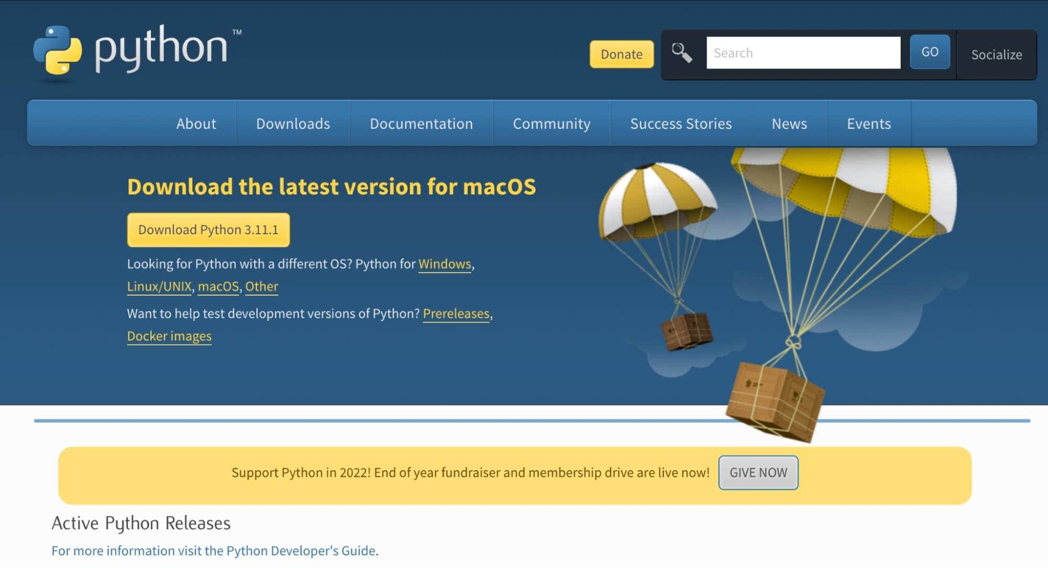Select Success Stories in navigation bar
1048x568 pixels.
680,124
